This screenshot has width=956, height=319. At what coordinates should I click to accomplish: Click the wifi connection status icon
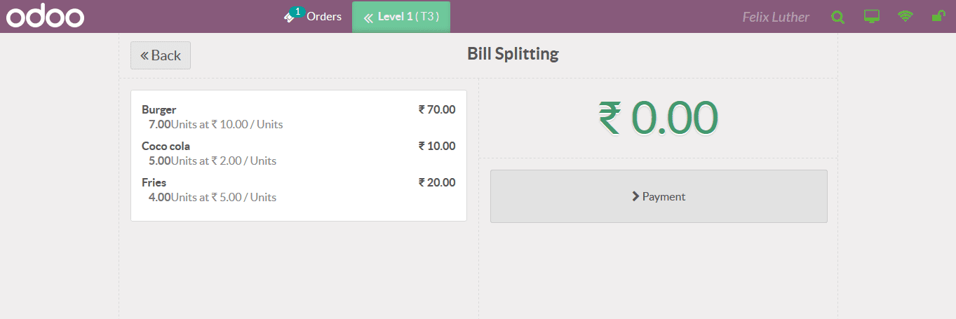(905, 16)
